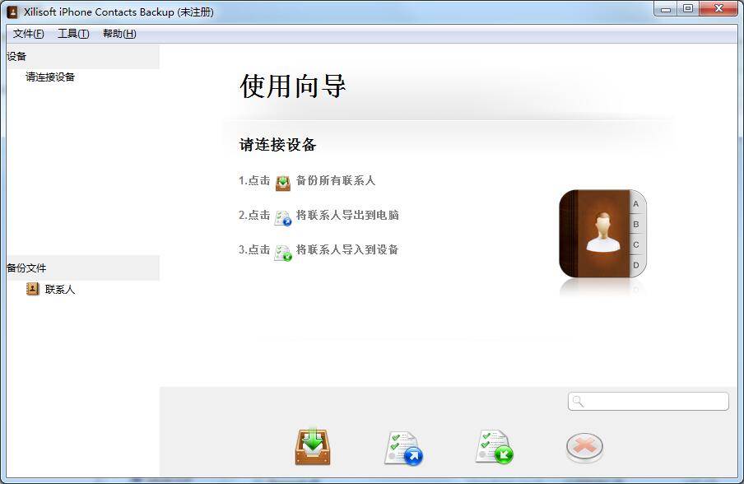Screen dimensions: 744x484
Task: Click the import icon next to step 3 instruction
Action: click(x=284, y=249)
